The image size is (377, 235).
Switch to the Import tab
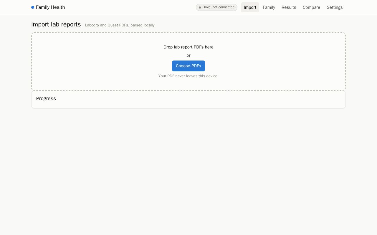click(x=250, y=7)
